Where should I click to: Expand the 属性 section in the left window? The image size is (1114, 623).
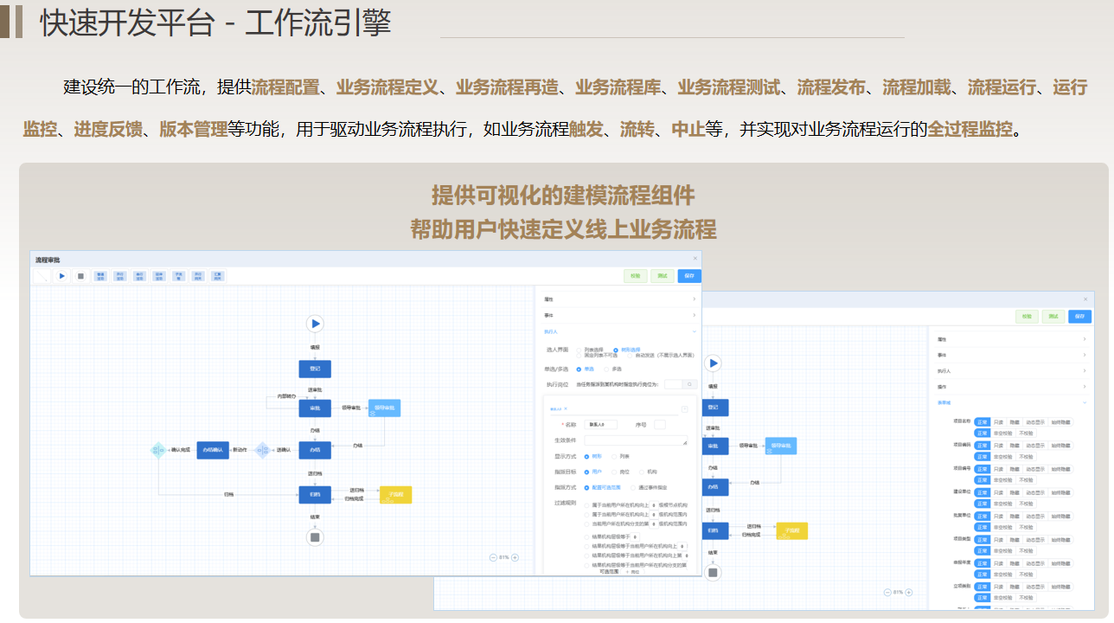(618, 299)
